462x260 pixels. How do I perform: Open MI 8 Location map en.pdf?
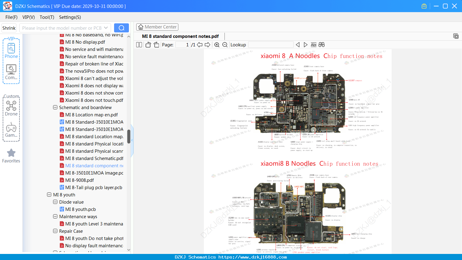pos(92,115)
